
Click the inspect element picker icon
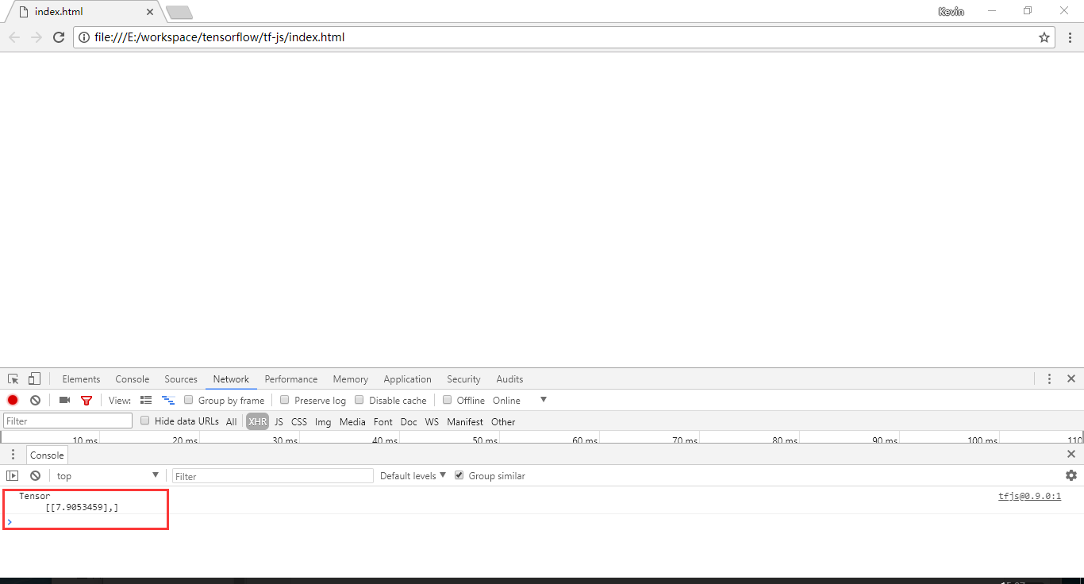(x=13, y=379)
